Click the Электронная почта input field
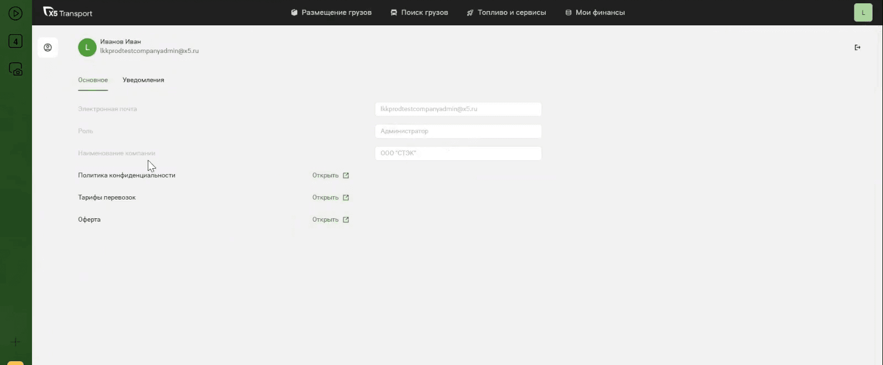Image resolution: width=883 pixels, height=365 pixels. pos(458,109)
